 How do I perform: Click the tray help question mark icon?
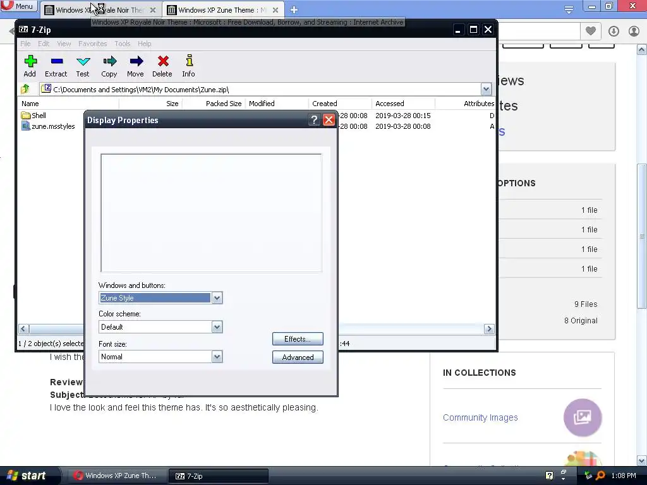[549, 476]
